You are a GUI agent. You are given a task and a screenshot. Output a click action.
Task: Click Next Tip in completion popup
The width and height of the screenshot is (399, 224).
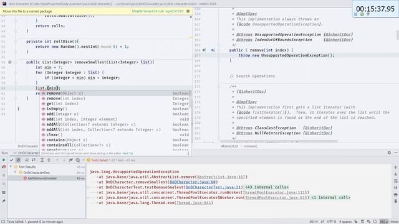coord(128,154)
